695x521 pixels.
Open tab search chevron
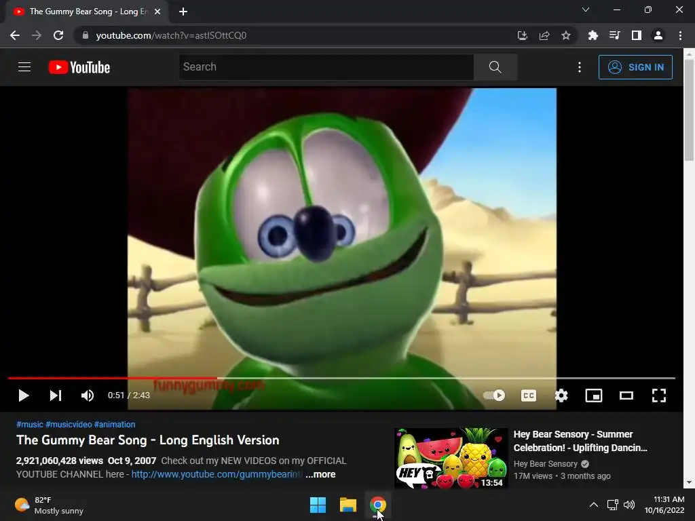586,9
